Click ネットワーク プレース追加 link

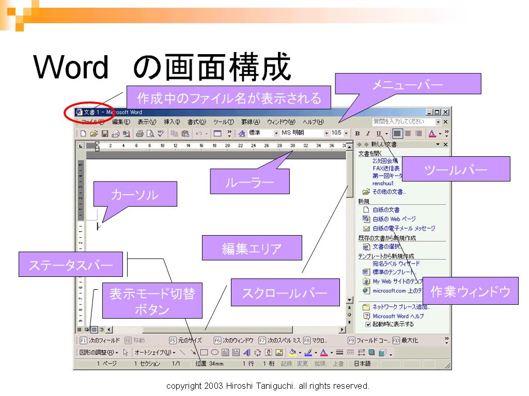[401, 307]
